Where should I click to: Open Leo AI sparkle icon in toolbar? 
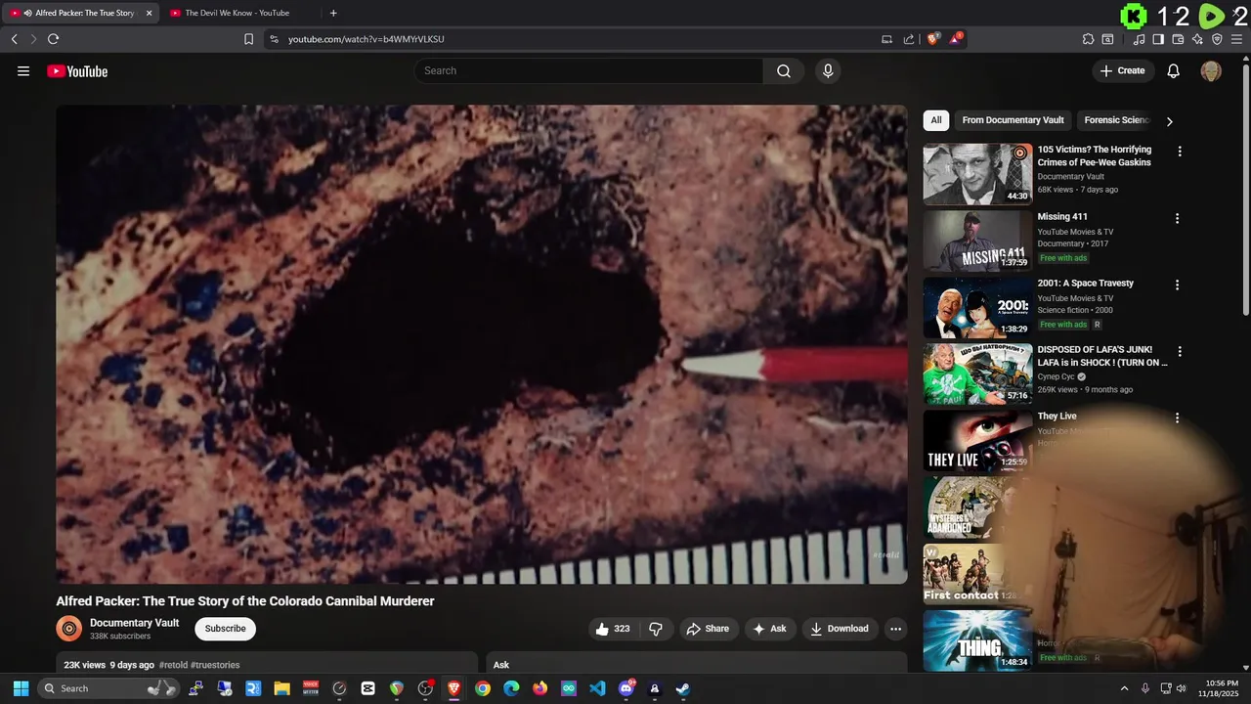point(1197,39)
